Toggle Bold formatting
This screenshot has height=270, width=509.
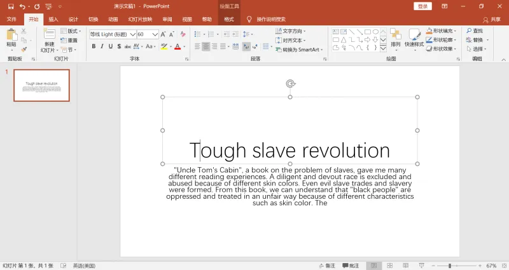(94, 46)
